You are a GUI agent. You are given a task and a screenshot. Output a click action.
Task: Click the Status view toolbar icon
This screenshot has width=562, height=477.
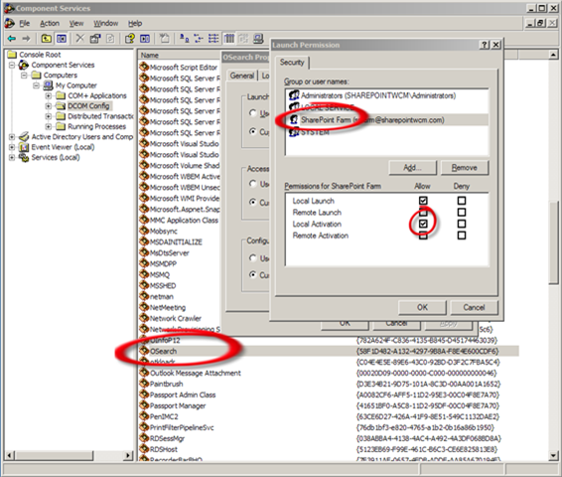(x=243, y=39)
